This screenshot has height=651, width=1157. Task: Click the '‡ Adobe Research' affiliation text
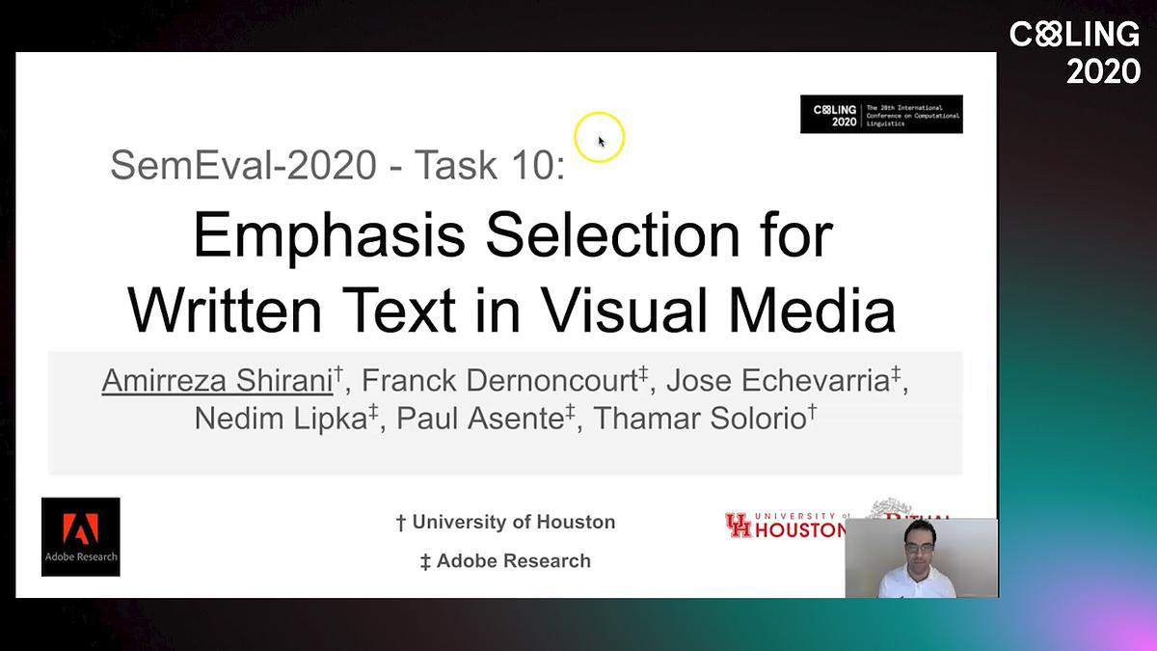(x=505, y=560)
